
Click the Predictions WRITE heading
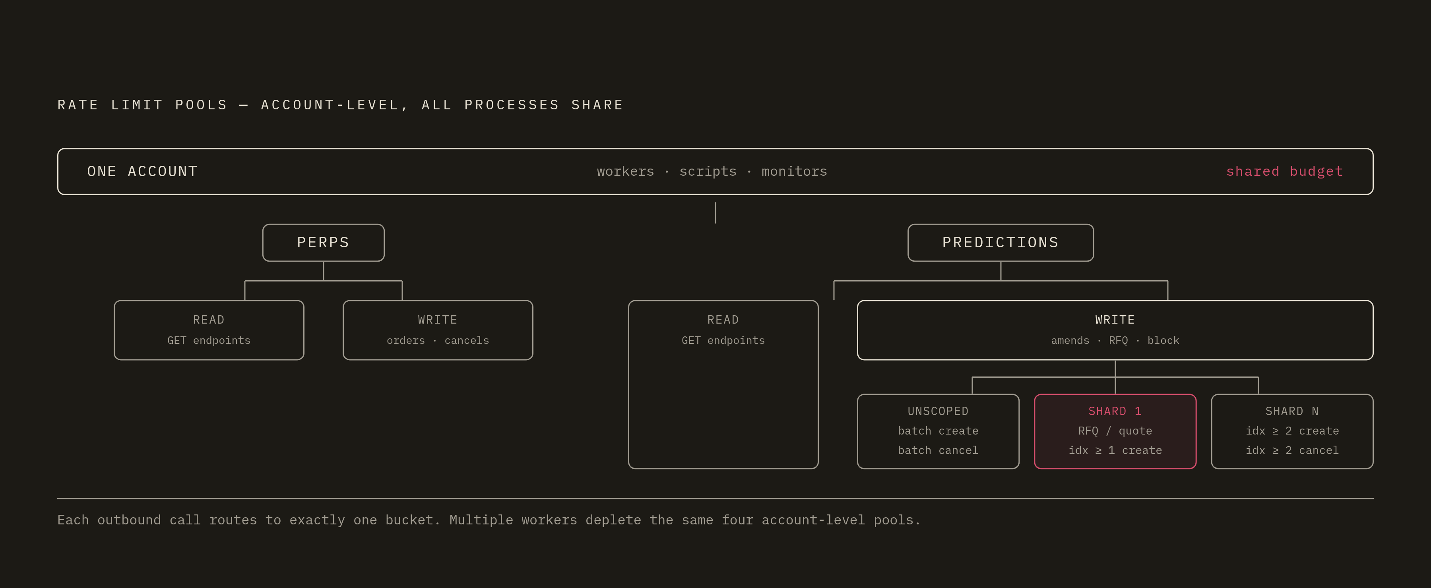(x=1115, y=320)
